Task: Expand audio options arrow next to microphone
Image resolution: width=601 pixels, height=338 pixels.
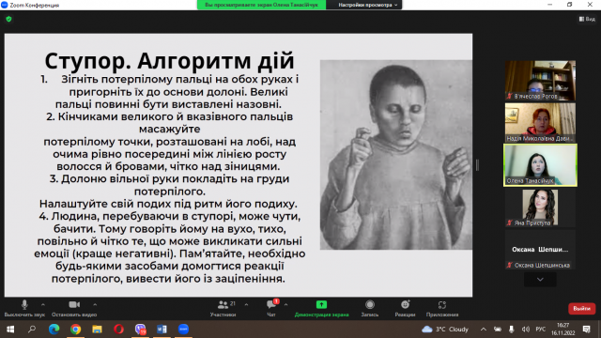Action: click(43, 305)
